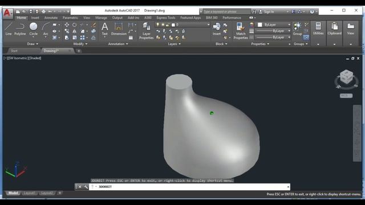
Task: Click the ByLayer color swatch
Action: point(260,24)
